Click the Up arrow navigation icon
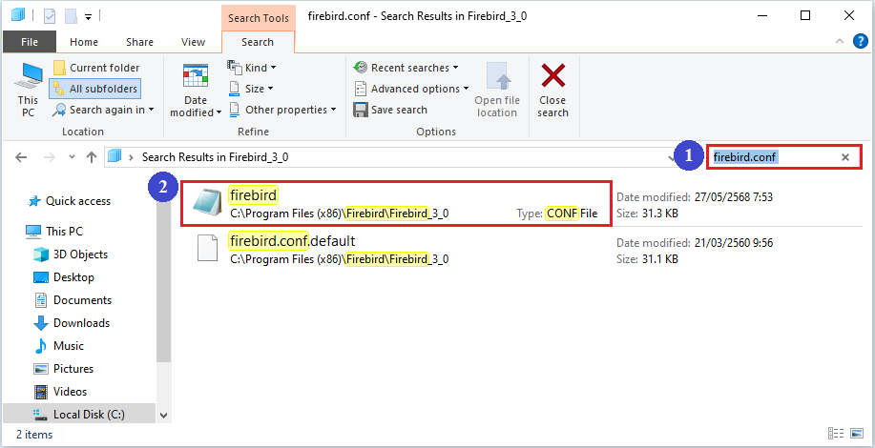The width and height of the screenshot is (875, 448). click(x=92, y=156)
